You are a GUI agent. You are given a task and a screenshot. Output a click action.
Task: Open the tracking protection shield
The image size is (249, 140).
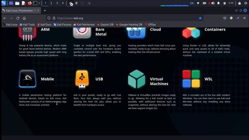49,18
